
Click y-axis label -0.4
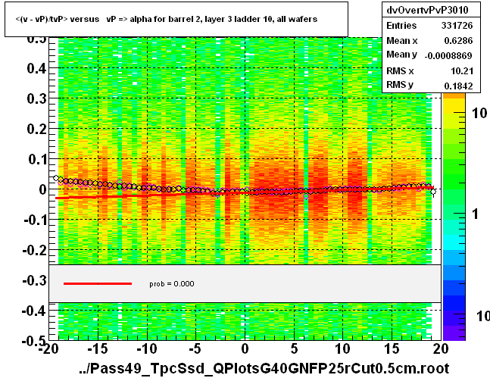(35, 311)
